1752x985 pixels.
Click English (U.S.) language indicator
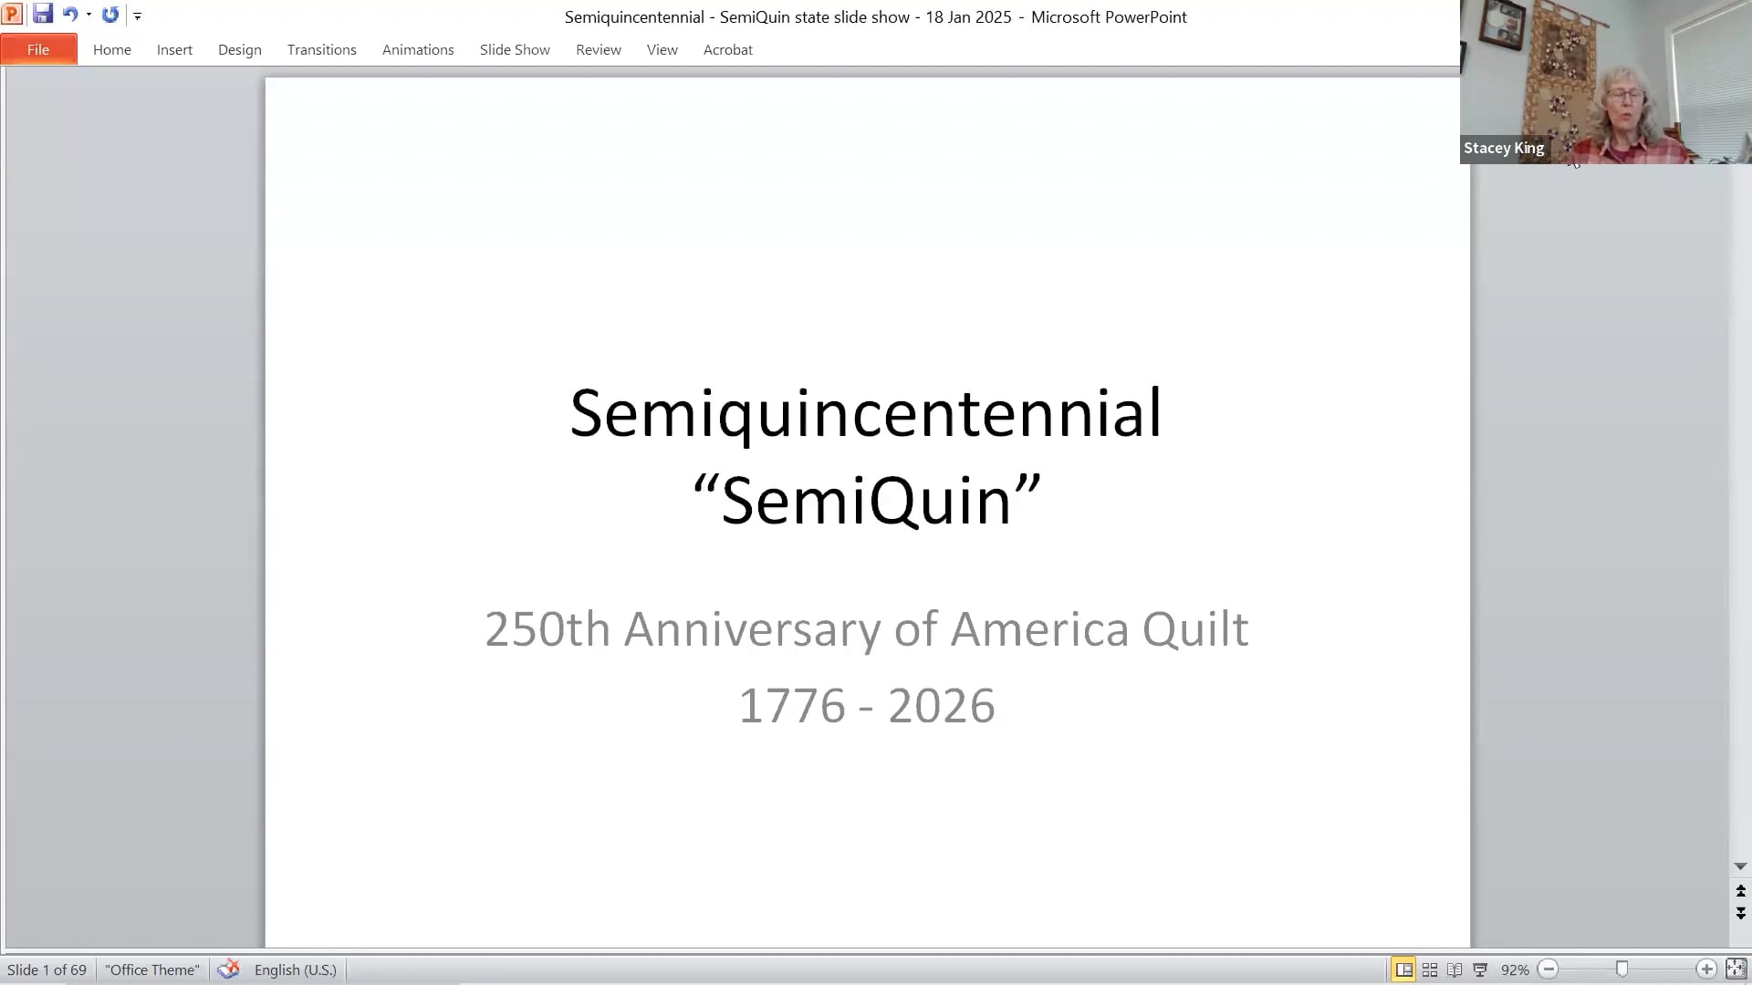coord(294,969)
